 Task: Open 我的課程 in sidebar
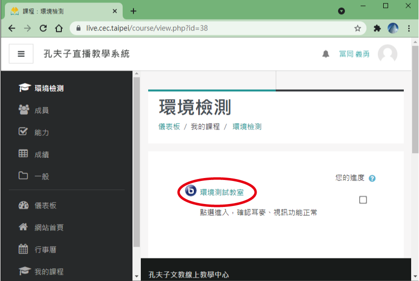coord(49,272)
